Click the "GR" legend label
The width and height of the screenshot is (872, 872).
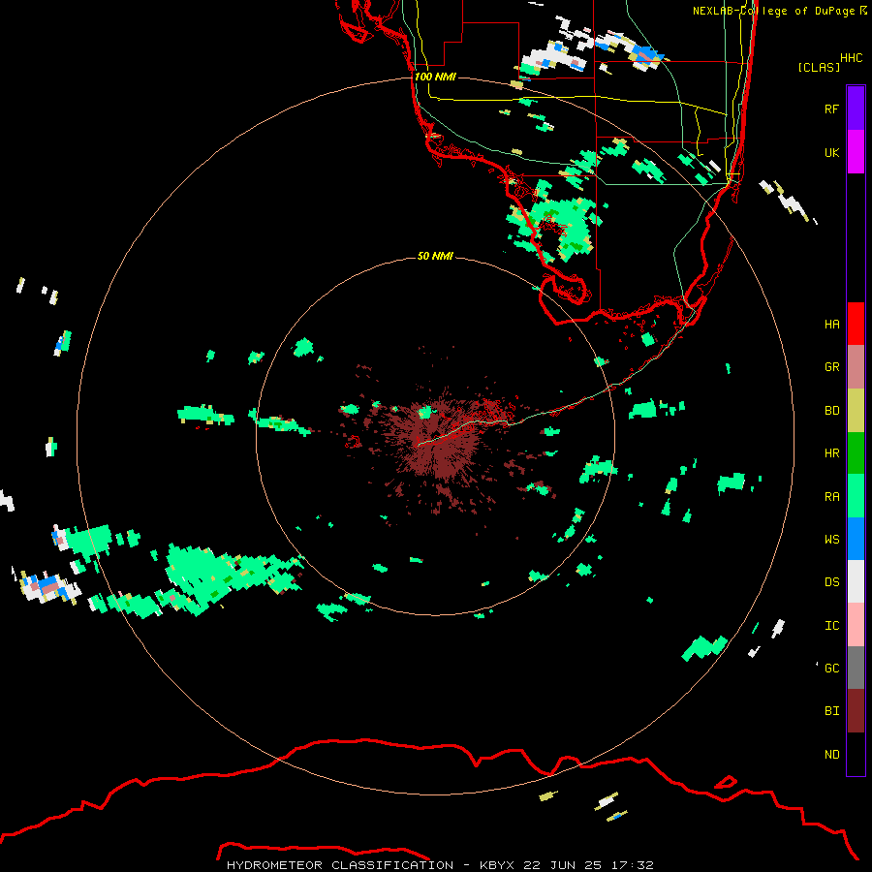831,367
